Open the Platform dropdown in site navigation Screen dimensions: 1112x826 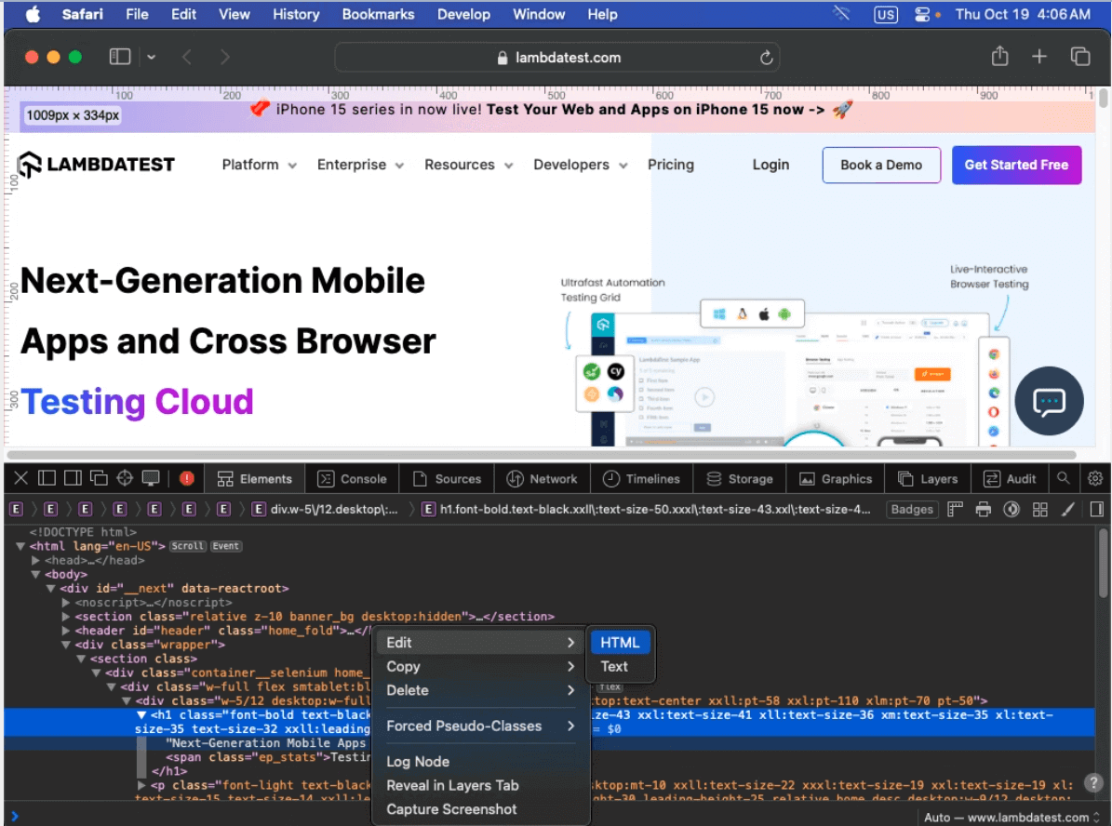(258, 165)
